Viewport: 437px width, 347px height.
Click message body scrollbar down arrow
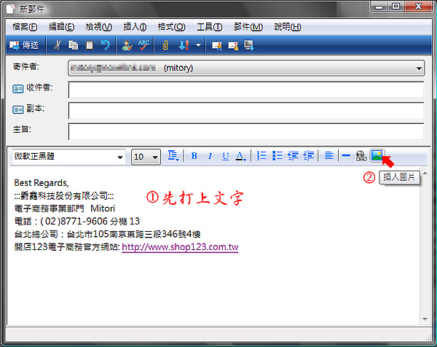tap(425, 319)
